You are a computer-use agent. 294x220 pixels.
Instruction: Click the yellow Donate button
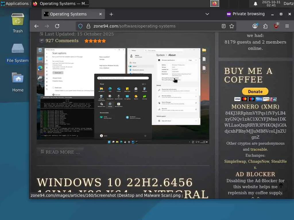coord(255,91)
